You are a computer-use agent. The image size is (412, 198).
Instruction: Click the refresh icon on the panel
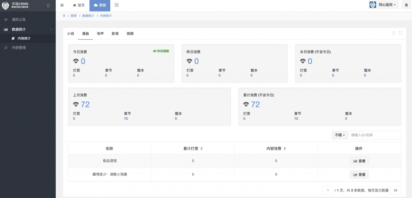click(x=394, y=33)
